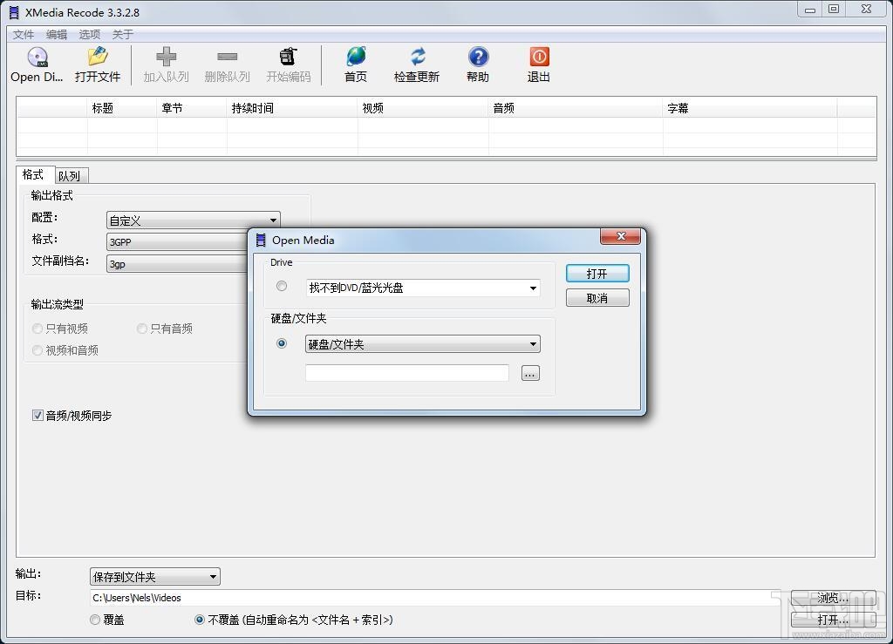Start encoding with the 开始编码 icon
The image size is (893, 644).
pyautogui.click(x=288, y=63)
